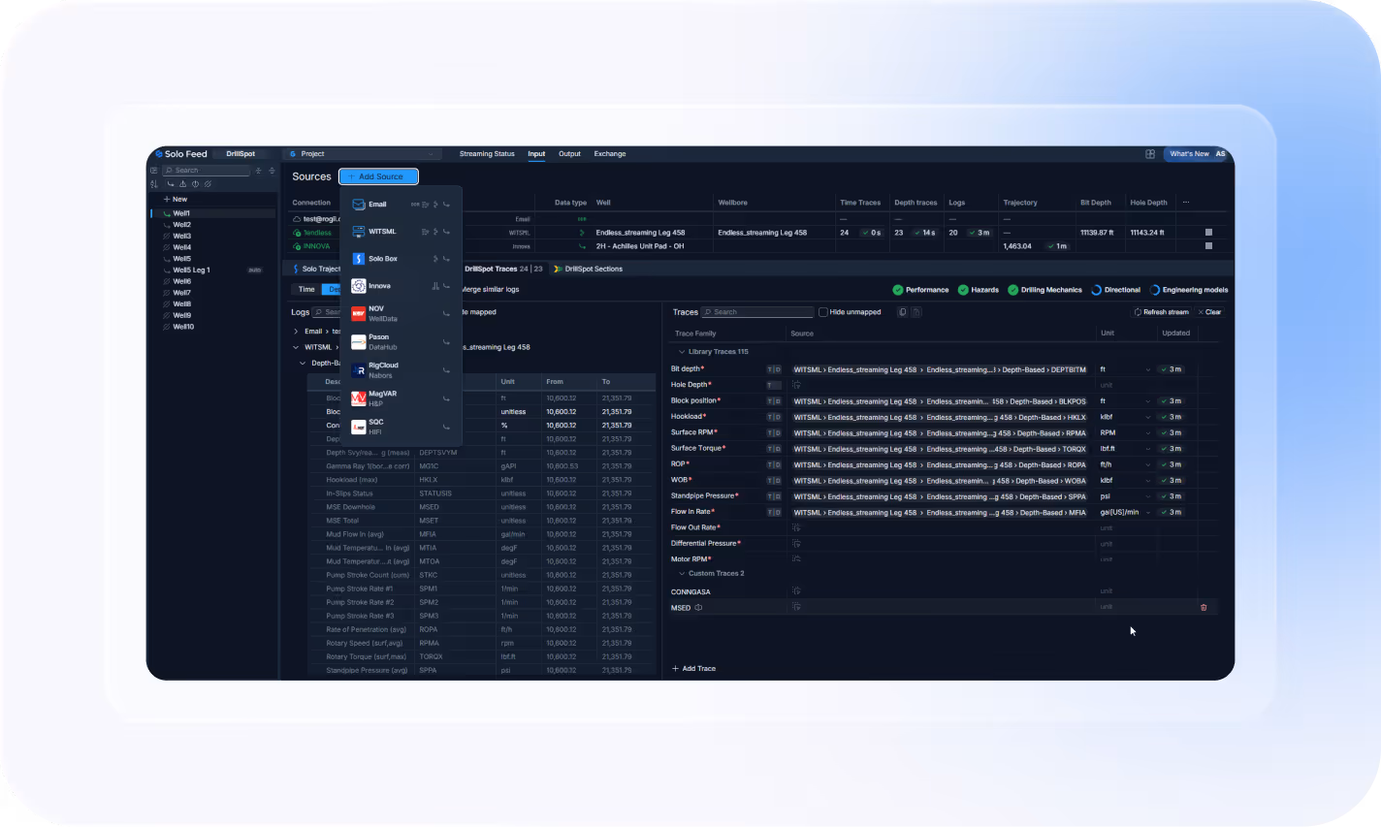
Task: Click the Add Source button
Action: click(378, 176)
